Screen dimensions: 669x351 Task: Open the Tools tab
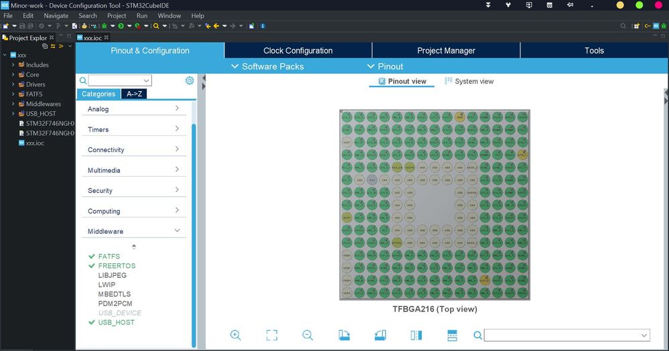[594, 50]
